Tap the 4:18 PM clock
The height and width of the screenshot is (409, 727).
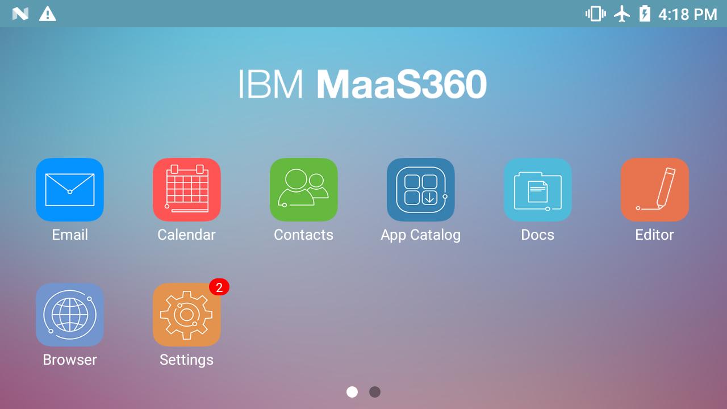pyautogui.click(x=687, y=14)
